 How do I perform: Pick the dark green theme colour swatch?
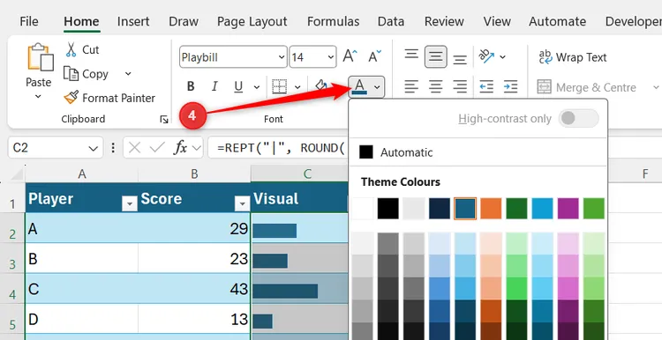(x=516, y=209)
